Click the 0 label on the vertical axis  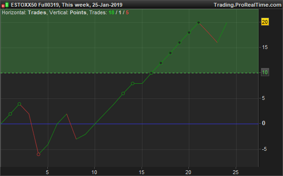[x=263, y=123]
